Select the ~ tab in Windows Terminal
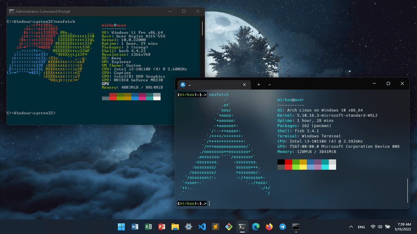417x234 pixels. click(x=214, y=85)
